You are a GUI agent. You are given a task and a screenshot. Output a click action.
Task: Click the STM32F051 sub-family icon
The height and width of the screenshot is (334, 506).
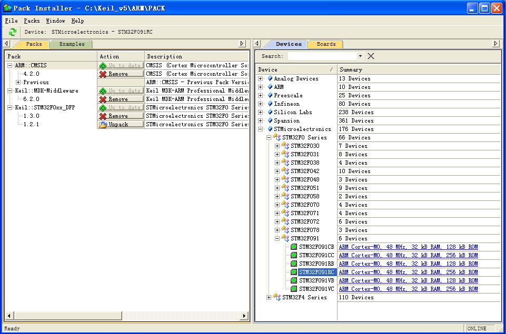(285, 187)
